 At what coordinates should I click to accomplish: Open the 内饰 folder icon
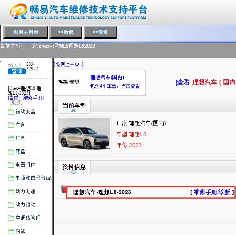coord(11,231)
